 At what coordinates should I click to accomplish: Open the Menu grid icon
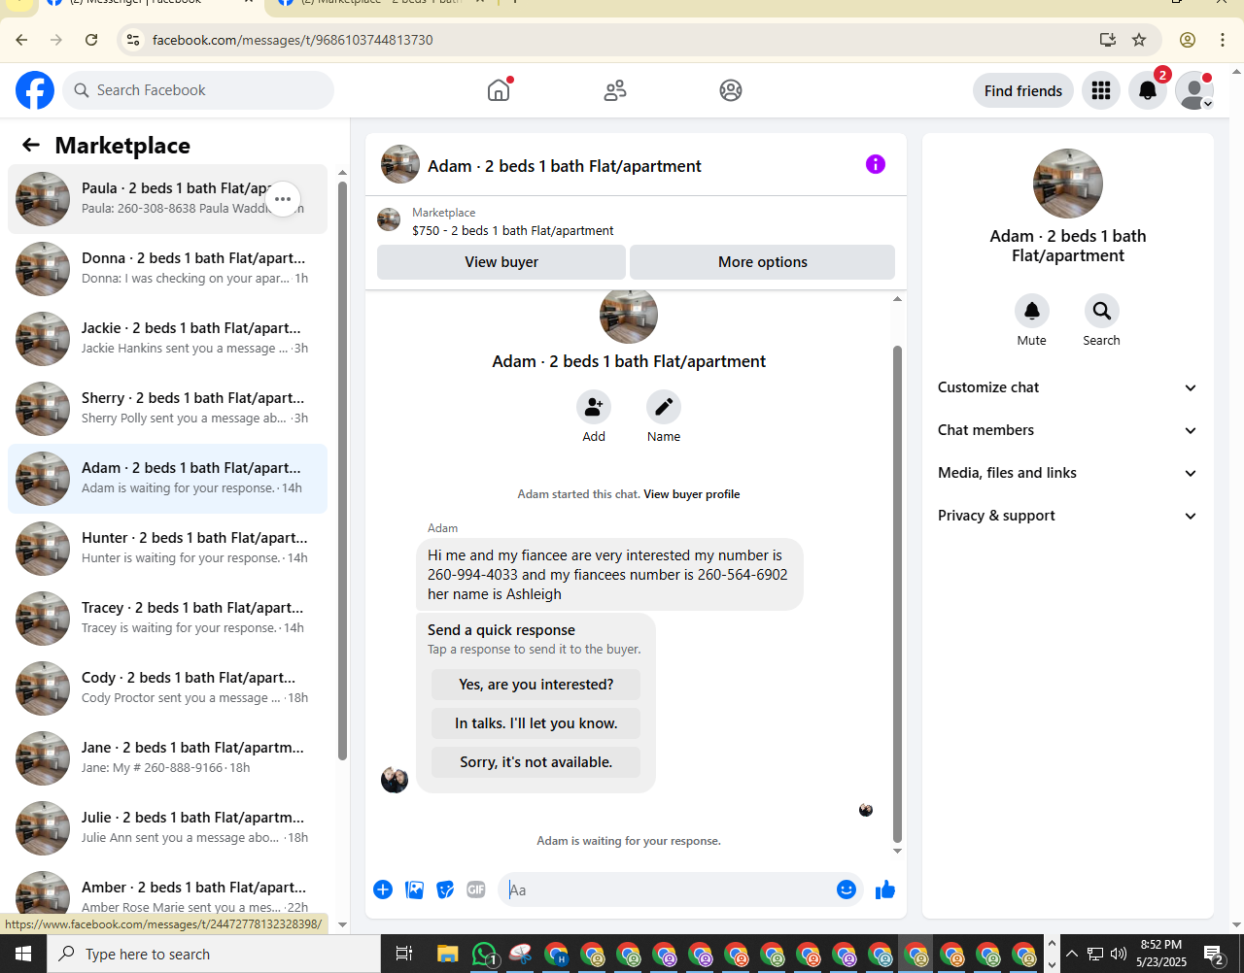pos(1101,90)
